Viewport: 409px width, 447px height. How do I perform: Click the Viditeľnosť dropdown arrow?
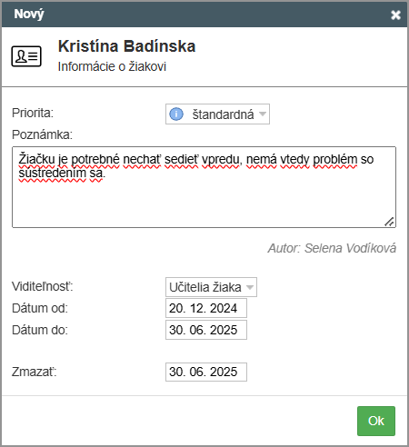tap(250, 287)
